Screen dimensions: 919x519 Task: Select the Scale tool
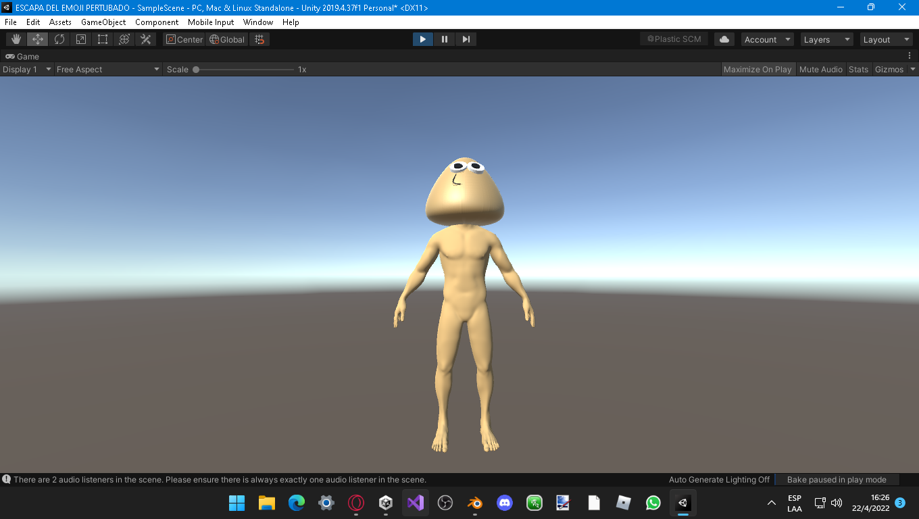point(81,39)
